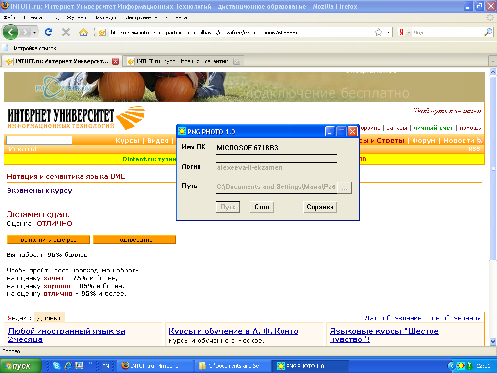Open the Форум navigation link
The image size is (497, 373).
coord(424,140)
